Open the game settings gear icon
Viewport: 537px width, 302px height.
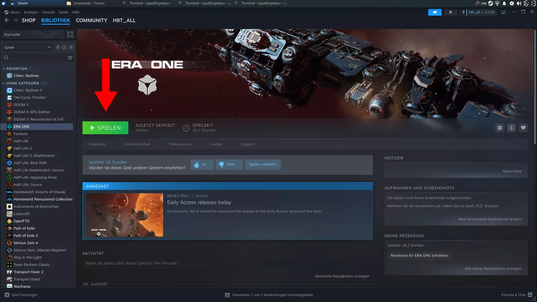(x=500, y=128)
